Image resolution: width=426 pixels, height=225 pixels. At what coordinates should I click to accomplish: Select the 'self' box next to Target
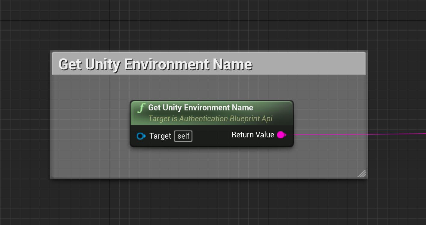click(x=183, y=136)
